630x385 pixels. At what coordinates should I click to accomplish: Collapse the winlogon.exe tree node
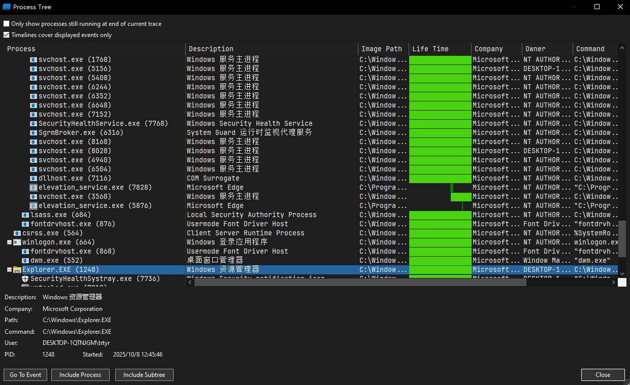[x=9, y=242]
